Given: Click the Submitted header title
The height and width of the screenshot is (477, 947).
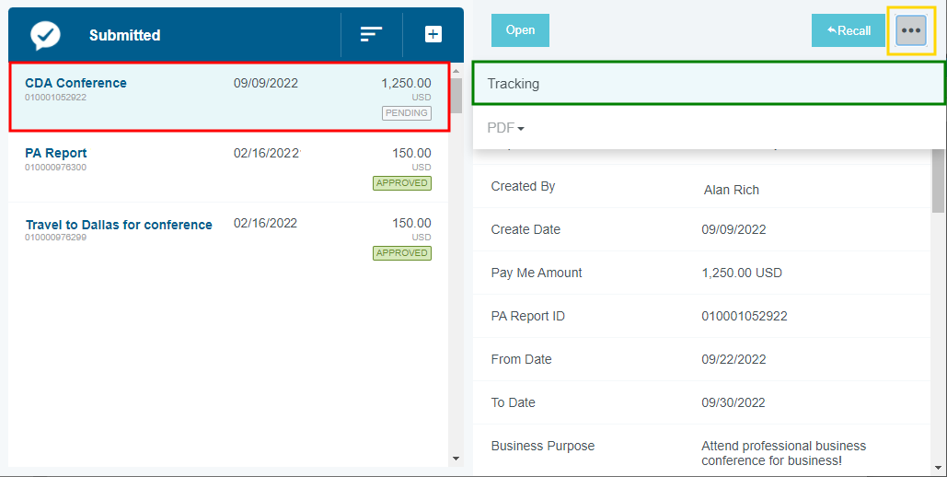Looking at the screenshot, I should (124, 35).
